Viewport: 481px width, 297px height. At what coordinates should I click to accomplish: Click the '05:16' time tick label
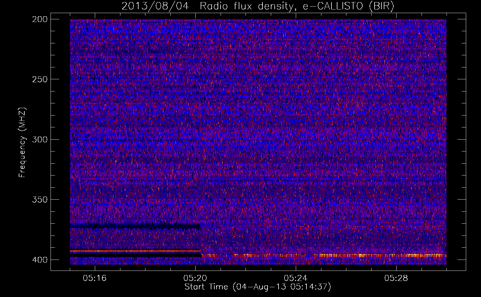(95, 278)
